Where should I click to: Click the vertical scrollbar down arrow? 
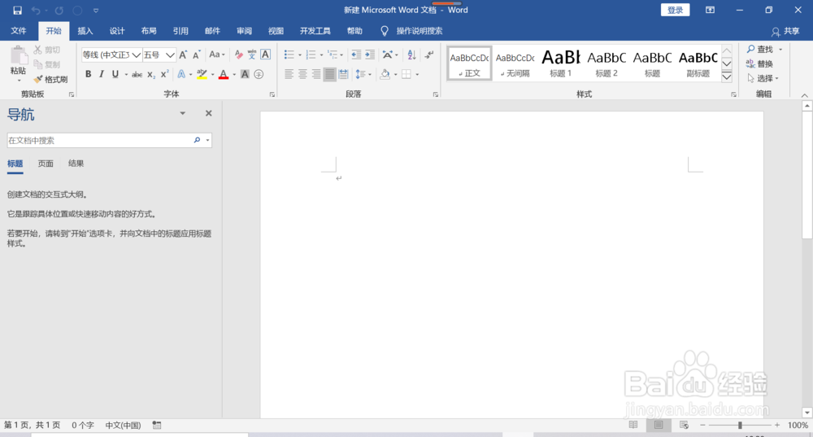pyautogui.click(x=806, y=413)
